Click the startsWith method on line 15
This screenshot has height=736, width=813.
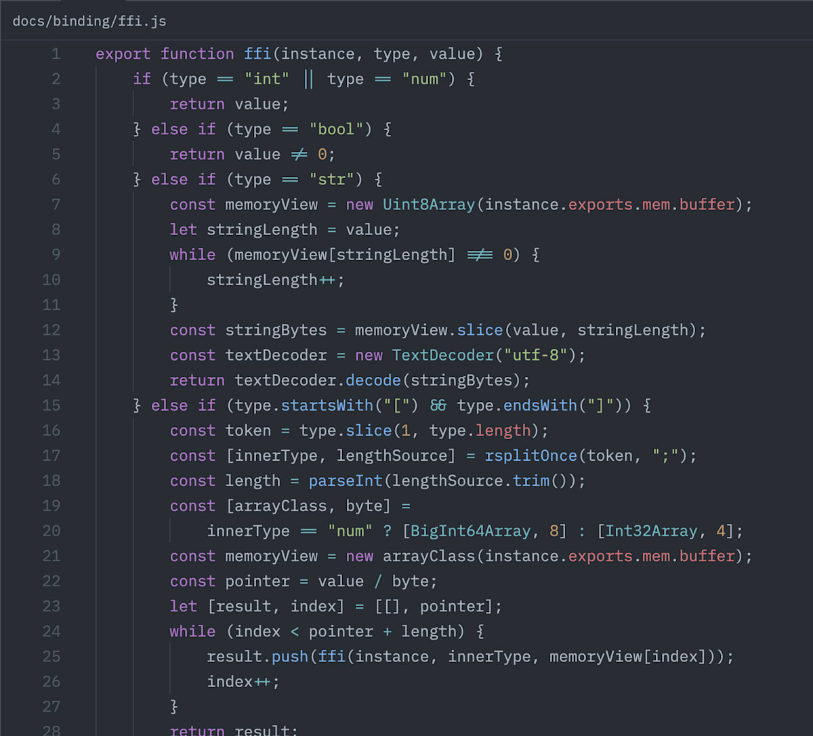pos(327,405)
